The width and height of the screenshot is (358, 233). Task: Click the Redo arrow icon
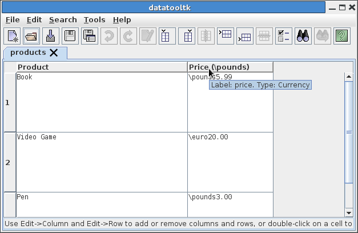[128, 36]
